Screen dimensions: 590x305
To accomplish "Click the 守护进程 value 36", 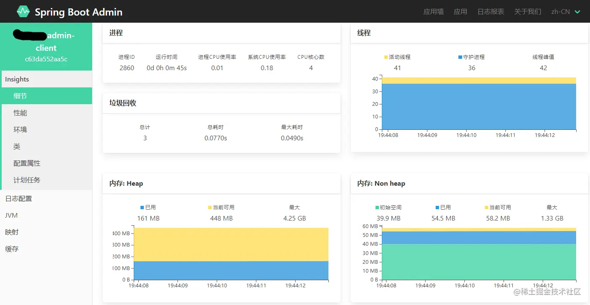I will pyautogui.click(x=472, y=68).
